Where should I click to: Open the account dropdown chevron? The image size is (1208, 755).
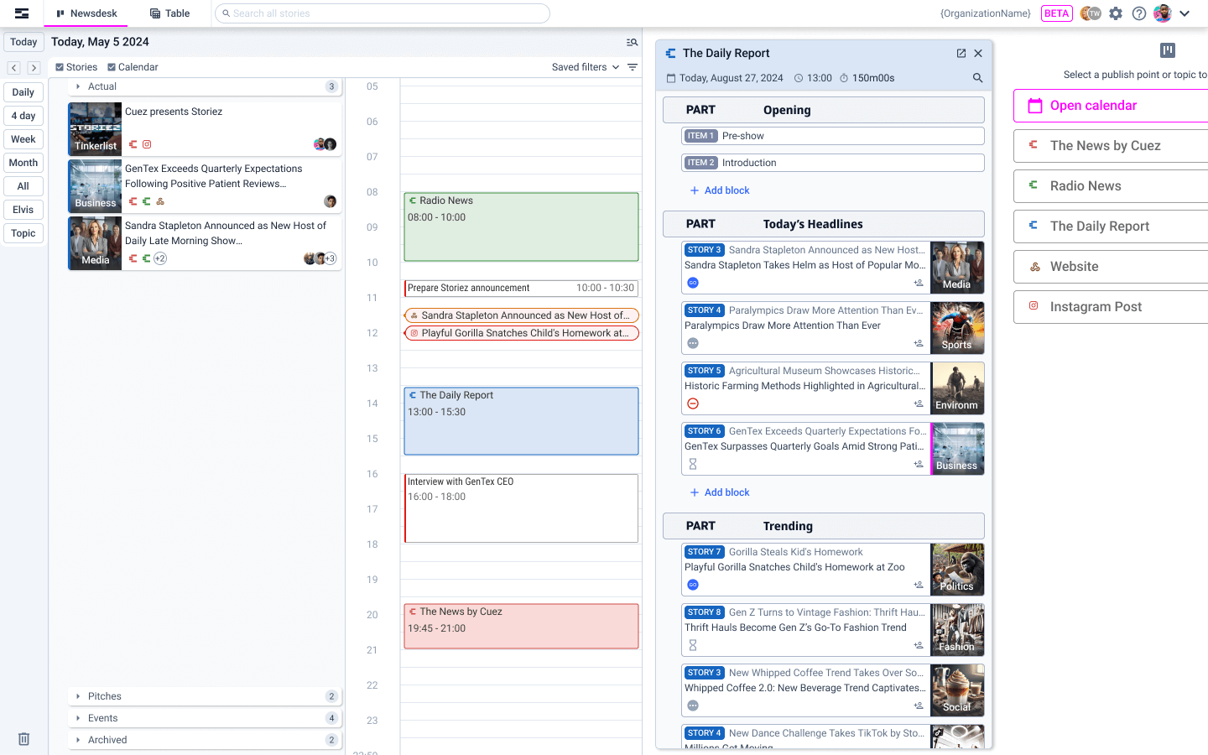[1185, 13]
